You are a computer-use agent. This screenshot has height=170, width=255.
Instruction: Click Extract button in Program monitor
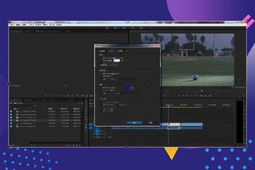pyautogui.click(x=206, y=96)
